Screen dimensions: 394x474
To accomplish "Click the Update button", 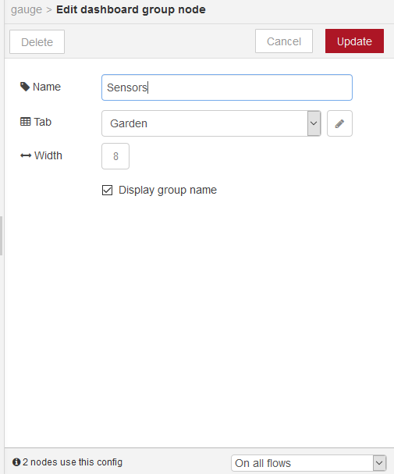I will point(354,41).
